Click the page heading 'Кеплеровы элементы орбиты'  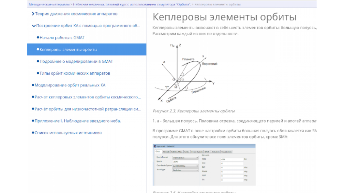coord(224,17)
